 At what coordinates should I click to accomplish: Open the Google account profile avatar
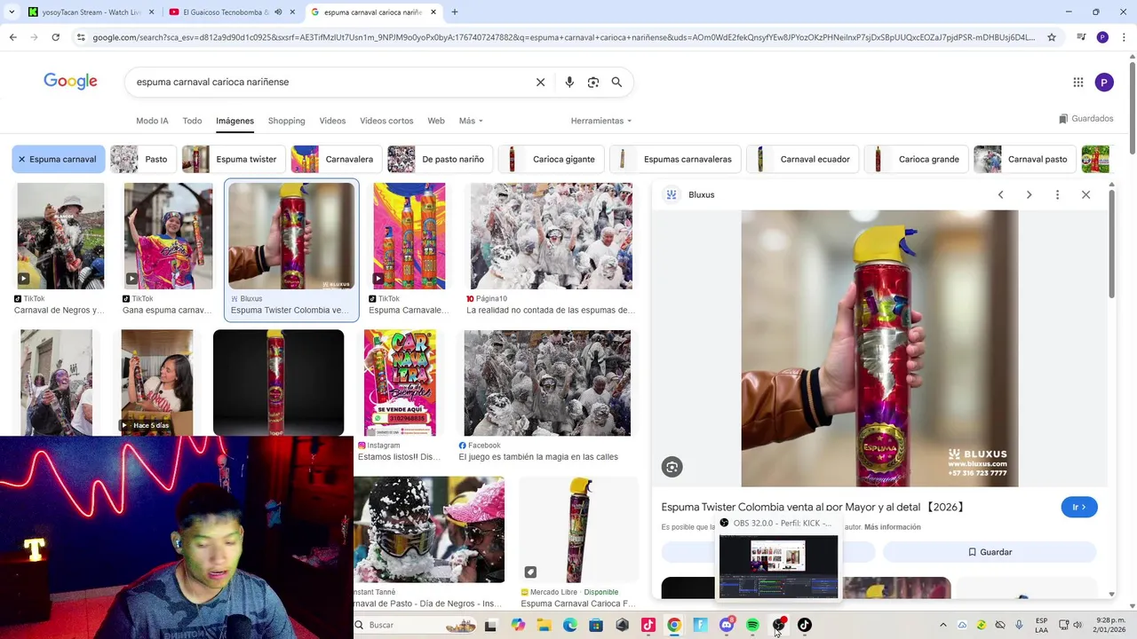pyautogui.click(x=1104, y=83)
